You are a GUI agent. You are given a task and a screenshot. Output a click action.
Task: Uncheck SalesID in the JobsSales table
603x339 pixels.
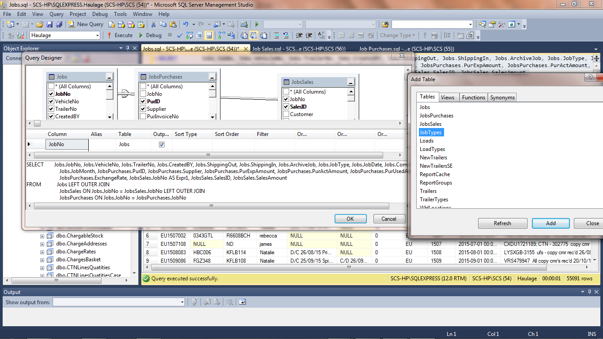point(286,107)
